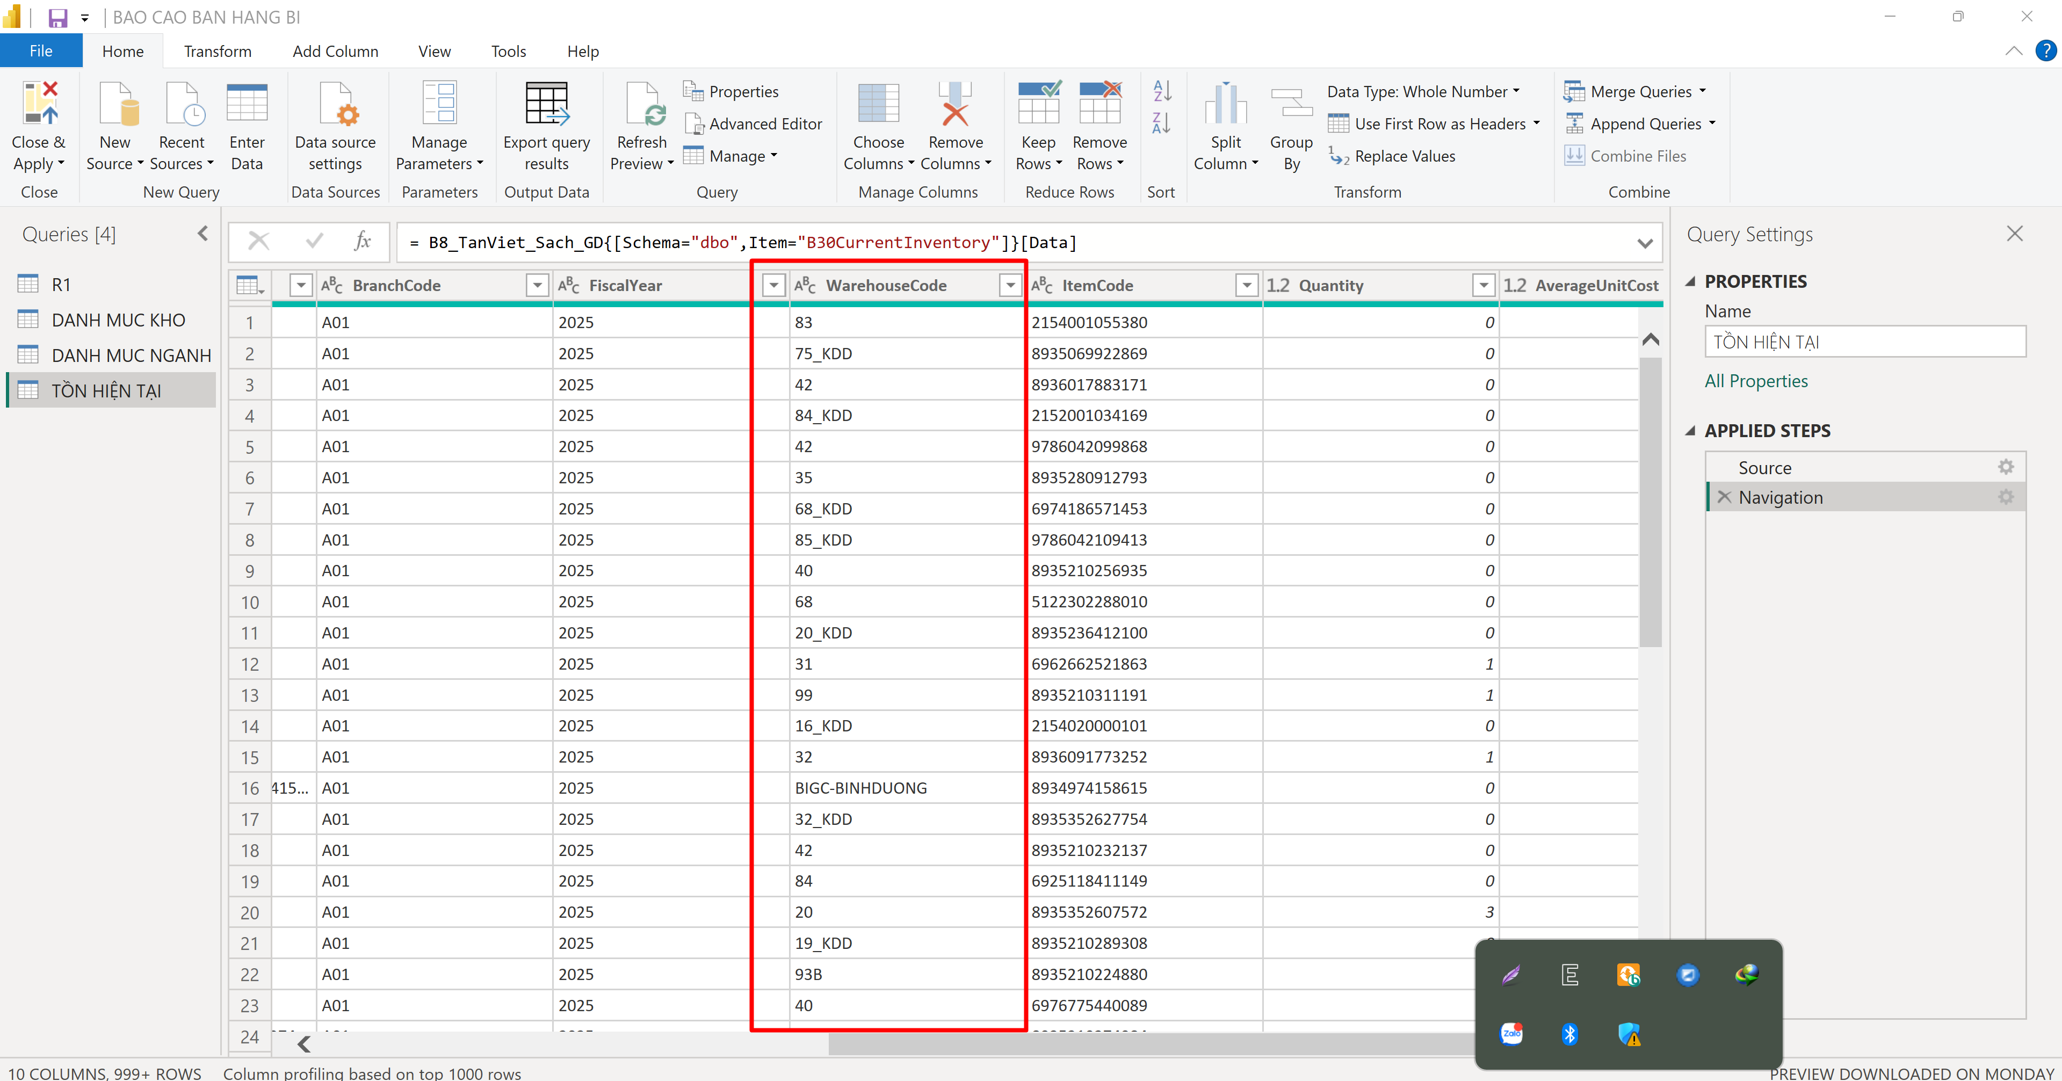
Task: Open the Add Column tab
Action: pos(335,51)
